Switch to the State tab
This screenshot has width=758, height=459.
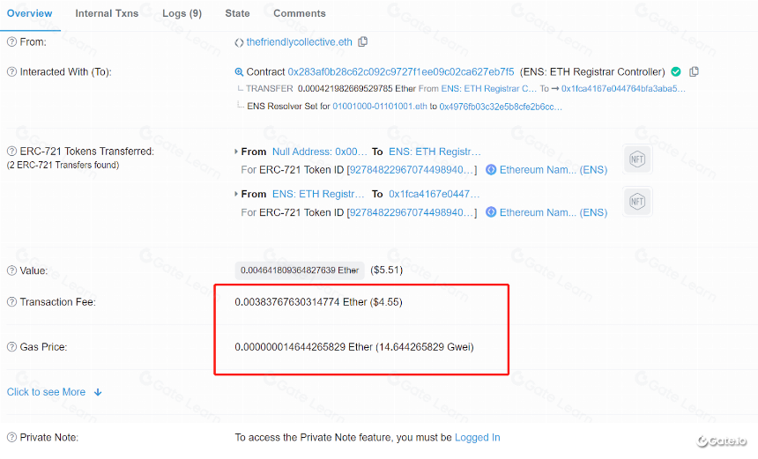[237, 13]
